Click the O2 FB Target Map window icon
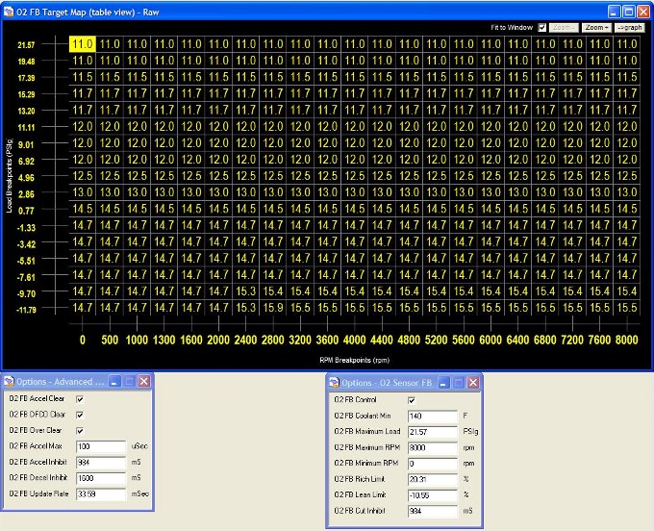The image size is (654, 531). (x=9, y=12)
